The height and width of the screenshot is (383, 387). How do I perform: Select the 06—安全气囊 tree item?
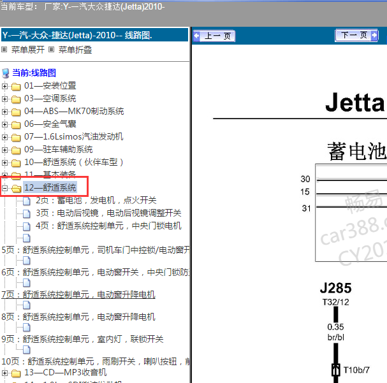[50, 124]
